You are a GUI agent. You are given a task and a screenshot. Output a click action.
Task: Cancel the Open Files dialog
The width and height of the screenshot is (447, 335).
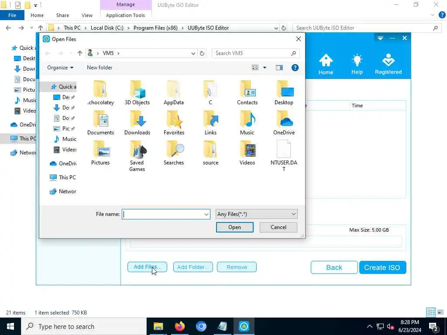(x=278, y=227)
